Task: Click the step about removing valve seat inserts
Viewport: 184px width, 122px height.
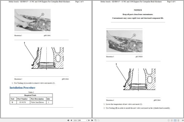Action: click(33, 83)
